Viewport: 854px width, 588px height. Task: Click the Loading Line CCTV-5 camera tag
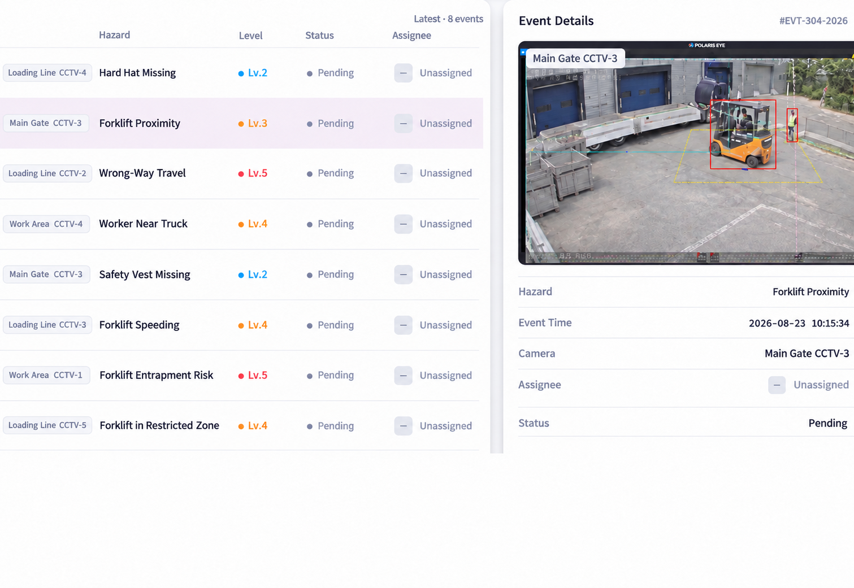pos(47,425)
